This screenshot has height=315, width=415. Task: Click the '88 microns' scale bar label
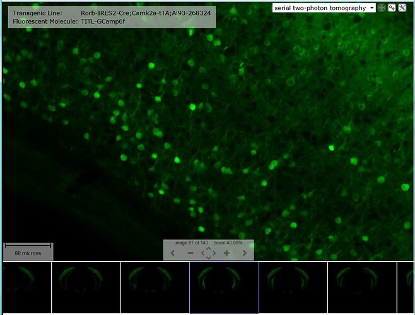(28, 253)
